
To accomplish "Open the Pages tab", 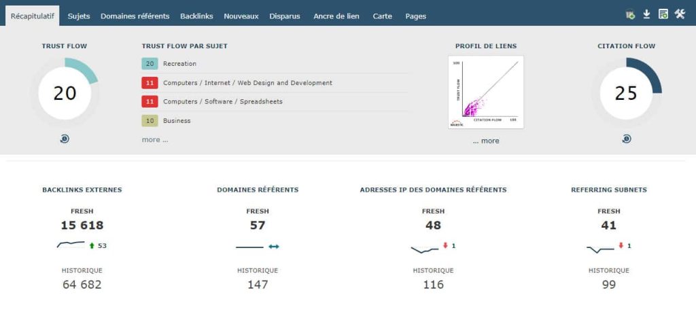I will pos(415,16).
